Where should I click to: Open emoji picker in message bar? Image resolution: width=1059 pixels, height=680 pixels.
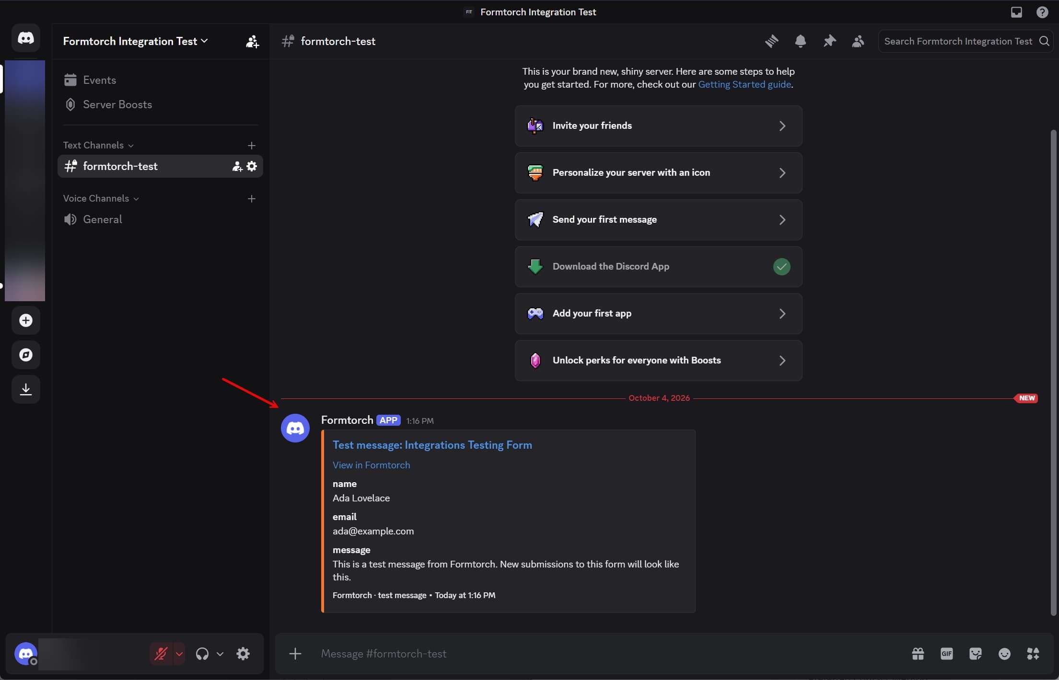(x=1004, y=654)
